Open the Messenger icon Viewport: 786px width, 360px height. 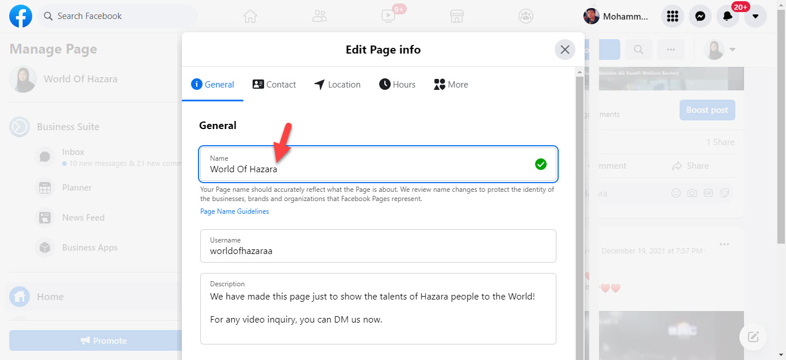coord(700,16)
